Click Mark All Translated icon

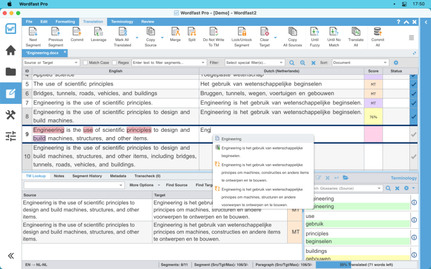[122, 32]
